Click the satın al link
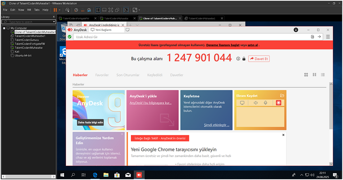Image resolution: width=343 pixels, height=180 pixels. 253,45
